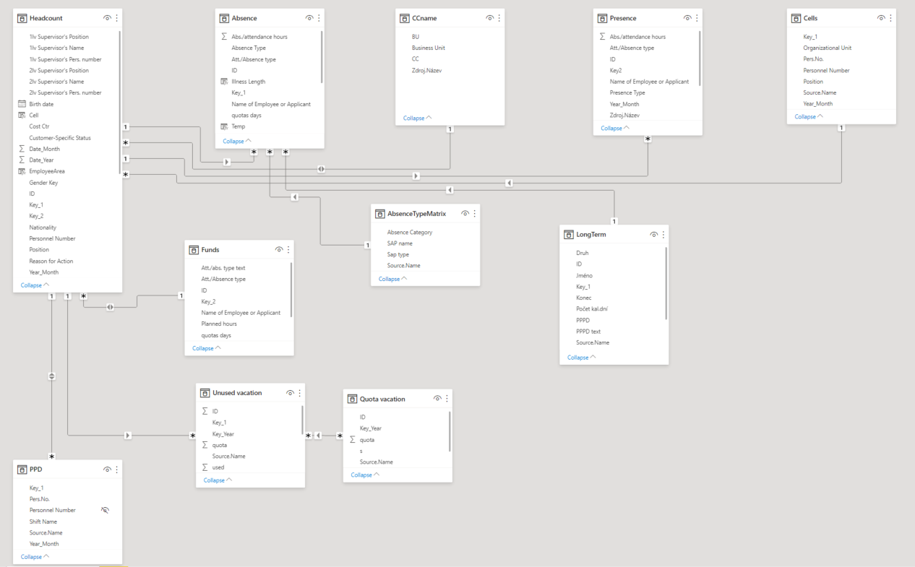
Task: Toggle visibility of the Absence table
Action: point(309,18)
